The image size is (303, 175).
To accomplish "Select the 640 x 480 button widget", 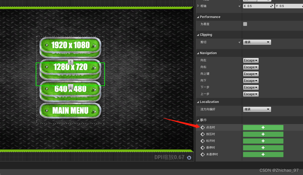I will tap(70, 89).
